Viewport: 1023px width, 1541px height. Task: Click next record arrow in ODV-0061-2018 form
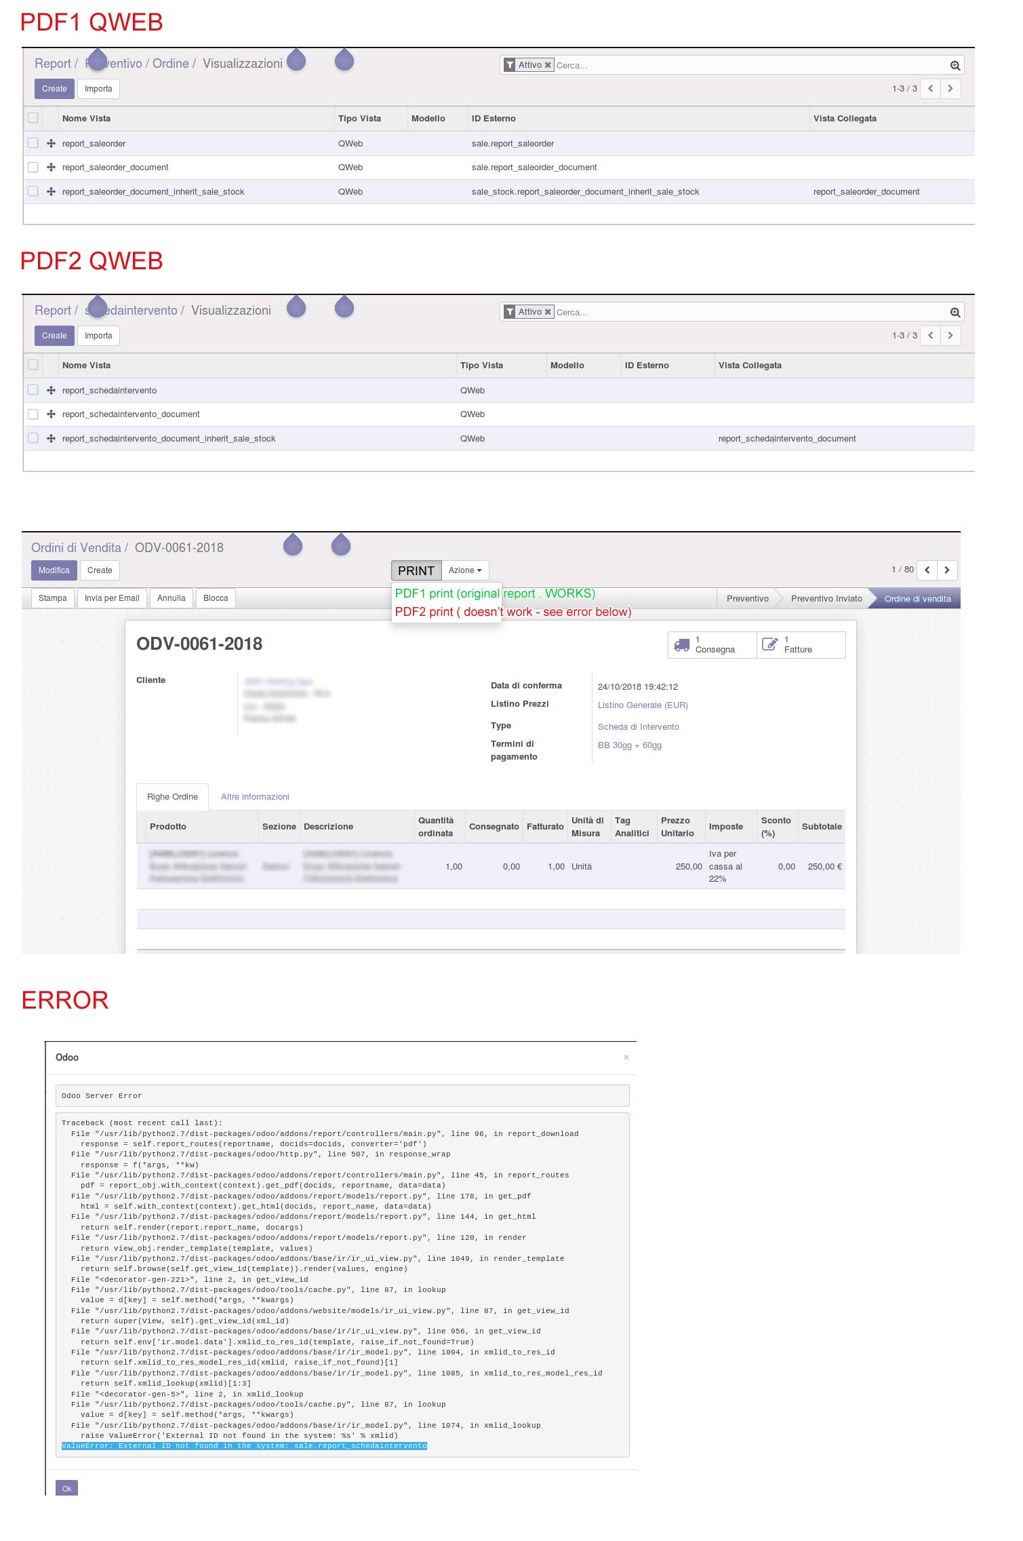tap(947, 570)
